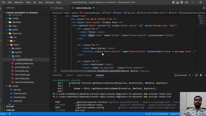
Task: Open the View menu
Action: pos(28,2)
